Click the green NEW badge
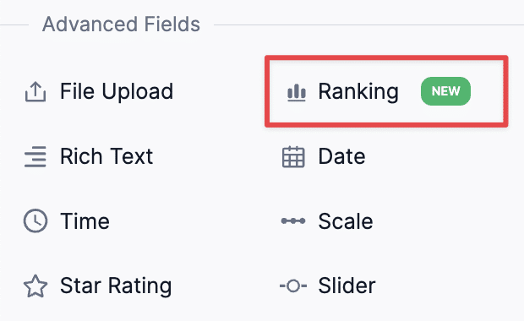Image resolution: width=524 pixels, height=321 pixels. 445,91
